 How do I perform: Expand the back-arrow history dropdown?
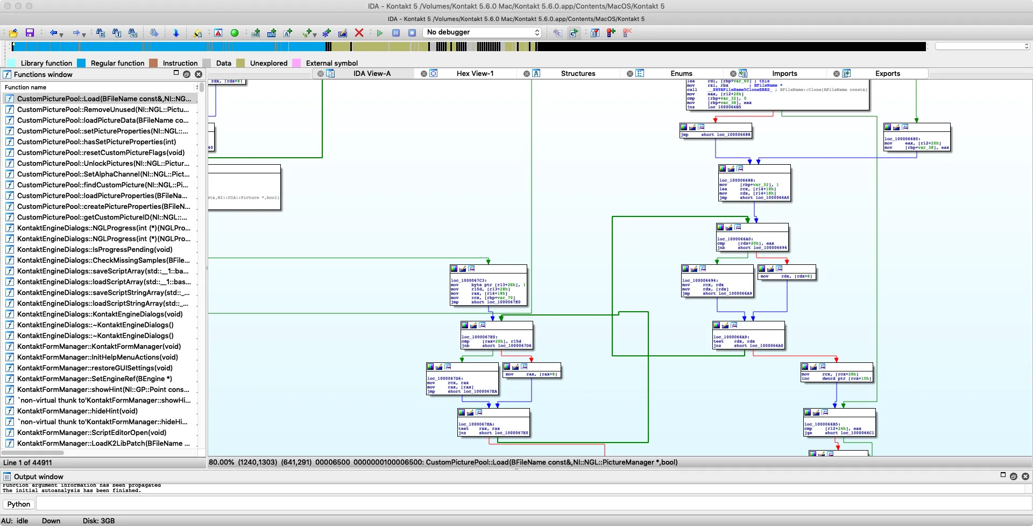[61, 34]
